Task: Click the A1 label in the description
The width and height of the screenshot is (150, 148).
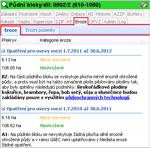Action: 5,134
